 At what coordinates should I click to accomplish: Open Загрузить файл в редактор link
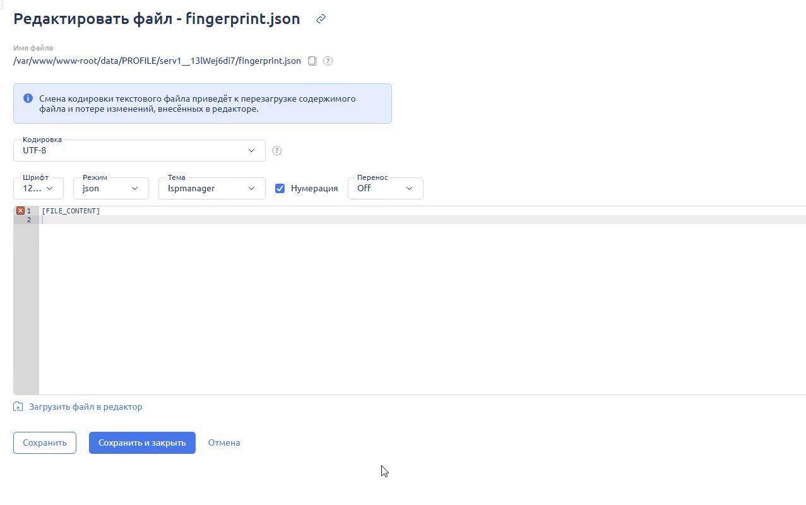pyautogui.click(x=85, y=407)
